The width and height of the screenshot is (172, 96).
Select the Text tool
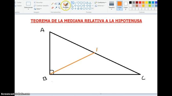coord(59,4)
